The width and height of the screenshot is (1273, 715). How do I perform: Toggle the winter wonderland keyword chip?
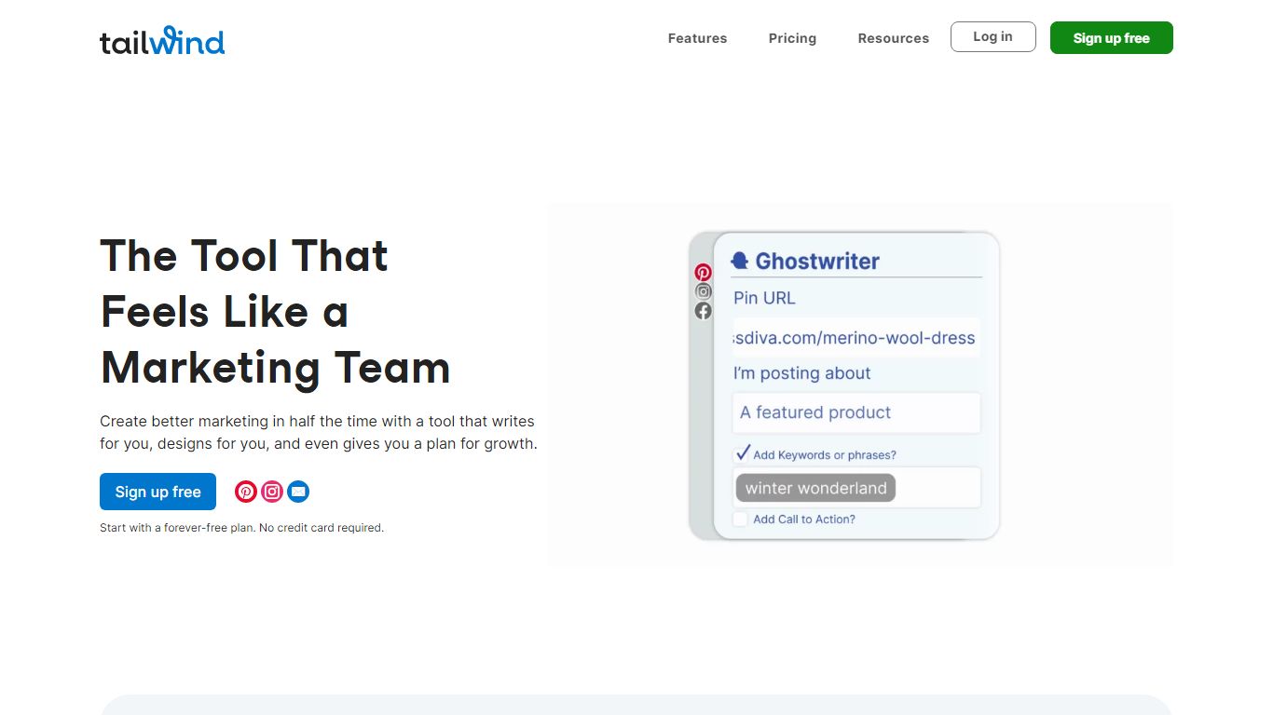pyautogui.click(x=814, y=487)
